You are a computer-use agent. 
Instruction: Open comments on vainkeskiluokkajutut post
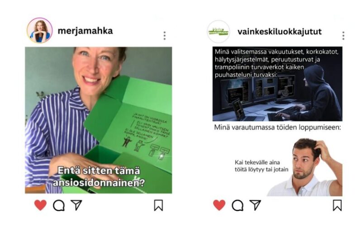(238, 205)
